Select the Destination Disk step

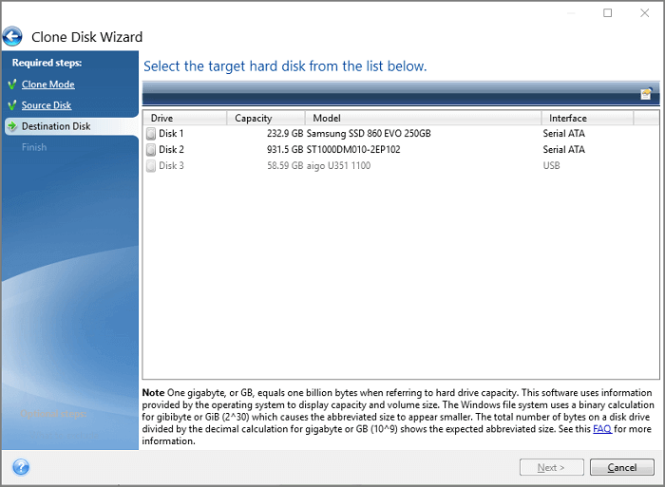tap(56, 126)
